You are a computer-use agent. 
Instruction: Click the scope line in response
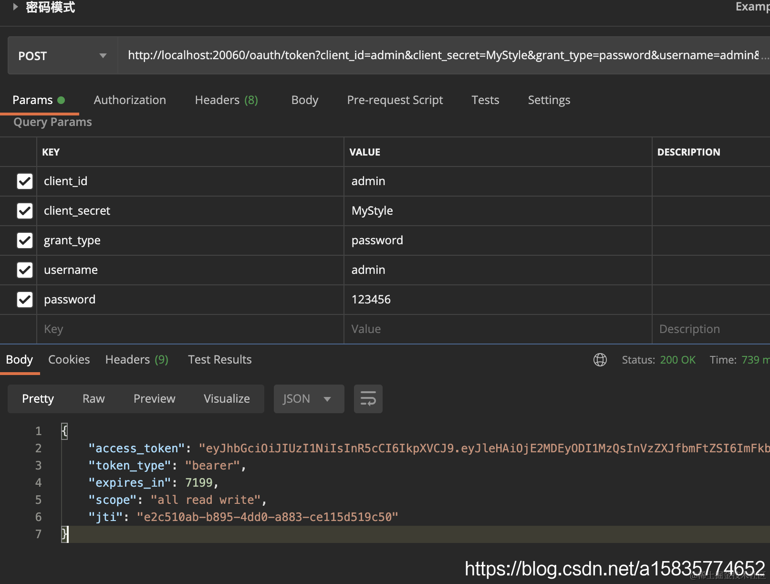(x=177, y=500)
